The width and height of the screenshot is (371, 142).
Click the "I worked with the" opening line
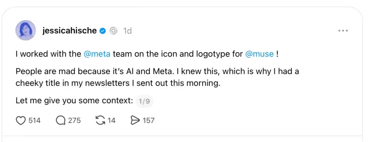click(x=49, y=54)
